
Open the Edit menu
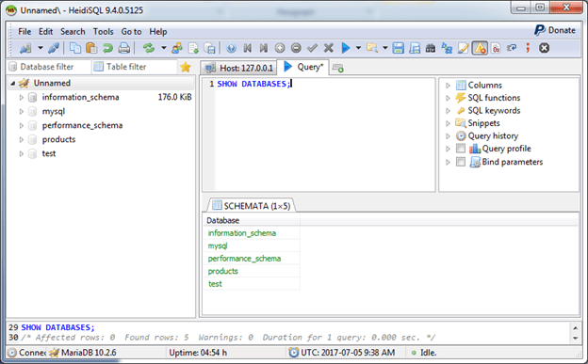point(46,31)
